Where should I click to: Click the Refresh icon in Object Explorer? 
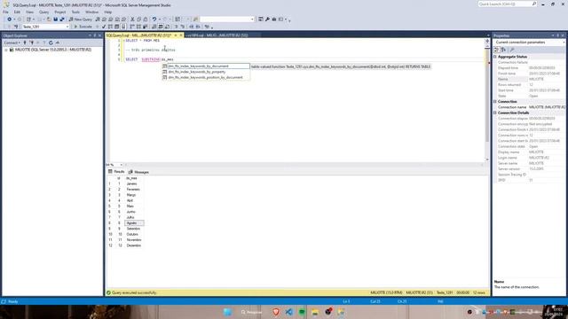coord(51,43)
